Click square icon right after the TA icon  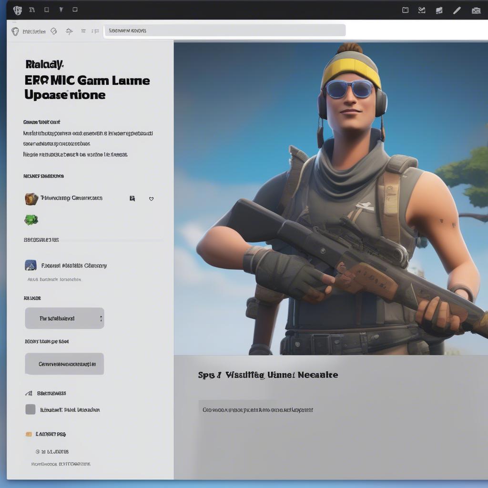click(x=47, y=10)
